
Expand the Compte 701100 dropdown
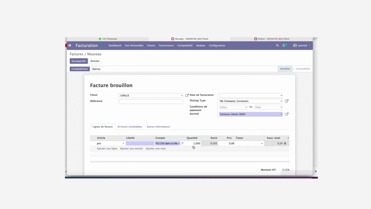coord(179,143)
